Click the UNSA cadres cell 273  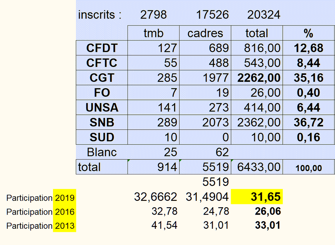tap(205, 107)
